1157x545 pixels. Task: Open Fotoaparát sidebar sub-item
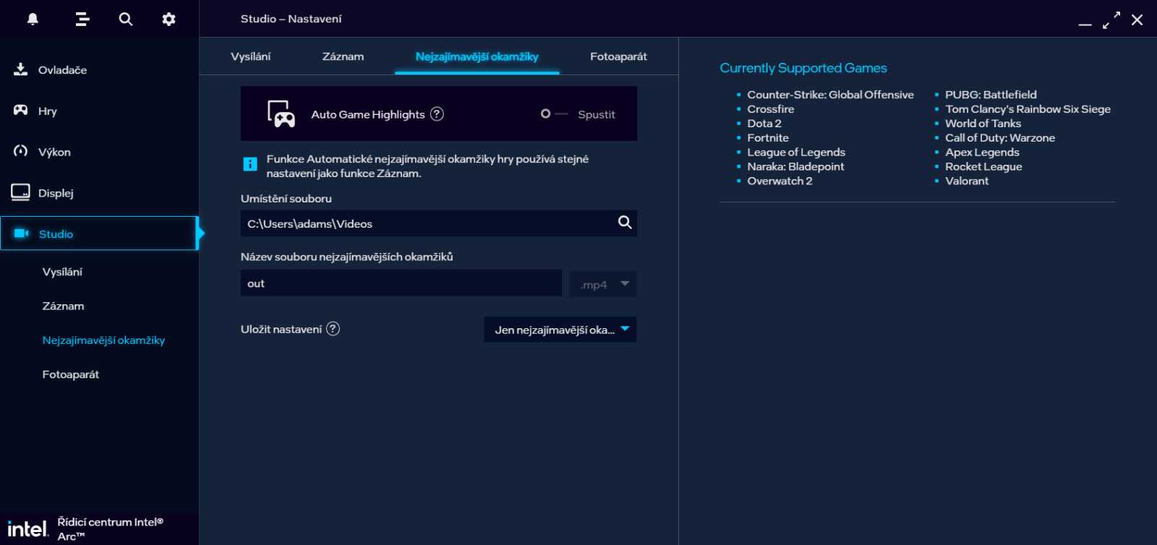(x=70, y=374)
